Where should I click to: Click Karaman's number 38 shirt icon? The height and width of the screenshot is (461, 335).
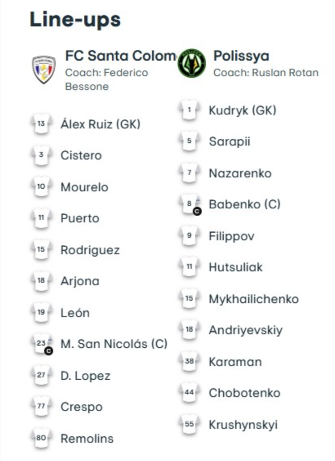click(189, 362)
